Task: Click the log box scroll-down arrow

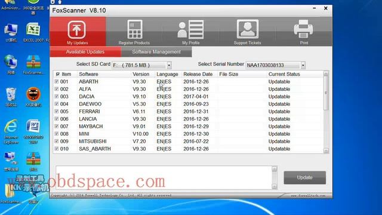Action: click(x=275, y=186)
